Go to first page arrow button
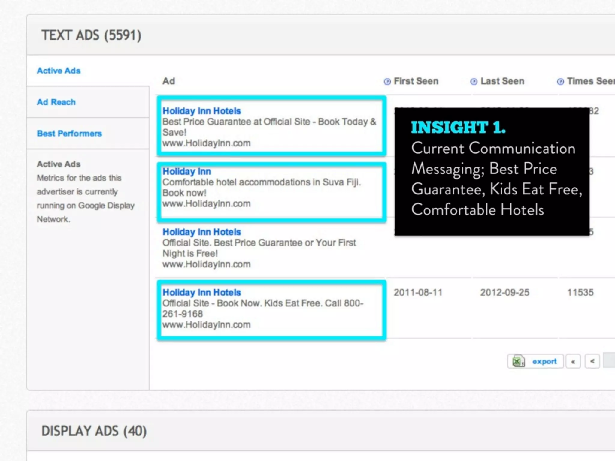615x461 pixels. (573, 361)
